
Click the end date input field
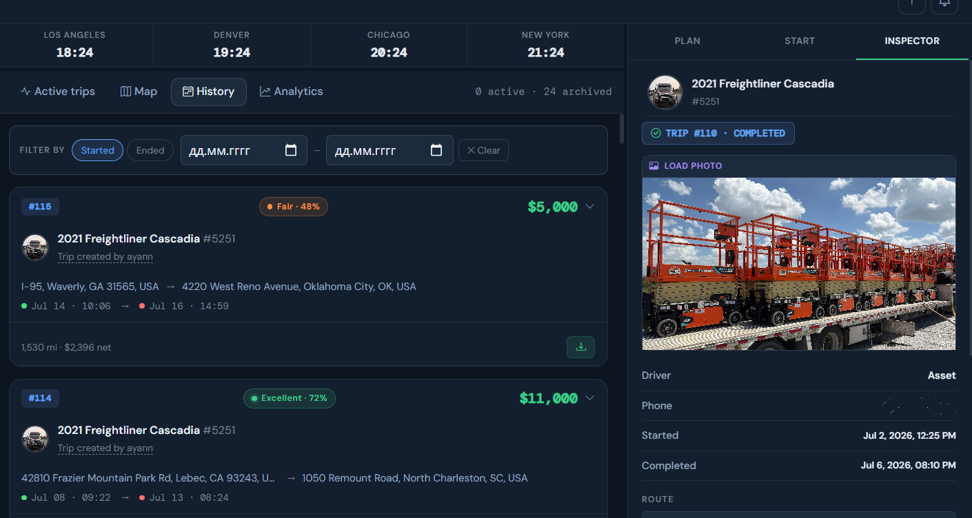[389, 150]
